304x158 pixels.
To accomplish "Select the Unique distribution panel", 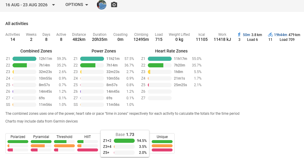I will point(162,143).
